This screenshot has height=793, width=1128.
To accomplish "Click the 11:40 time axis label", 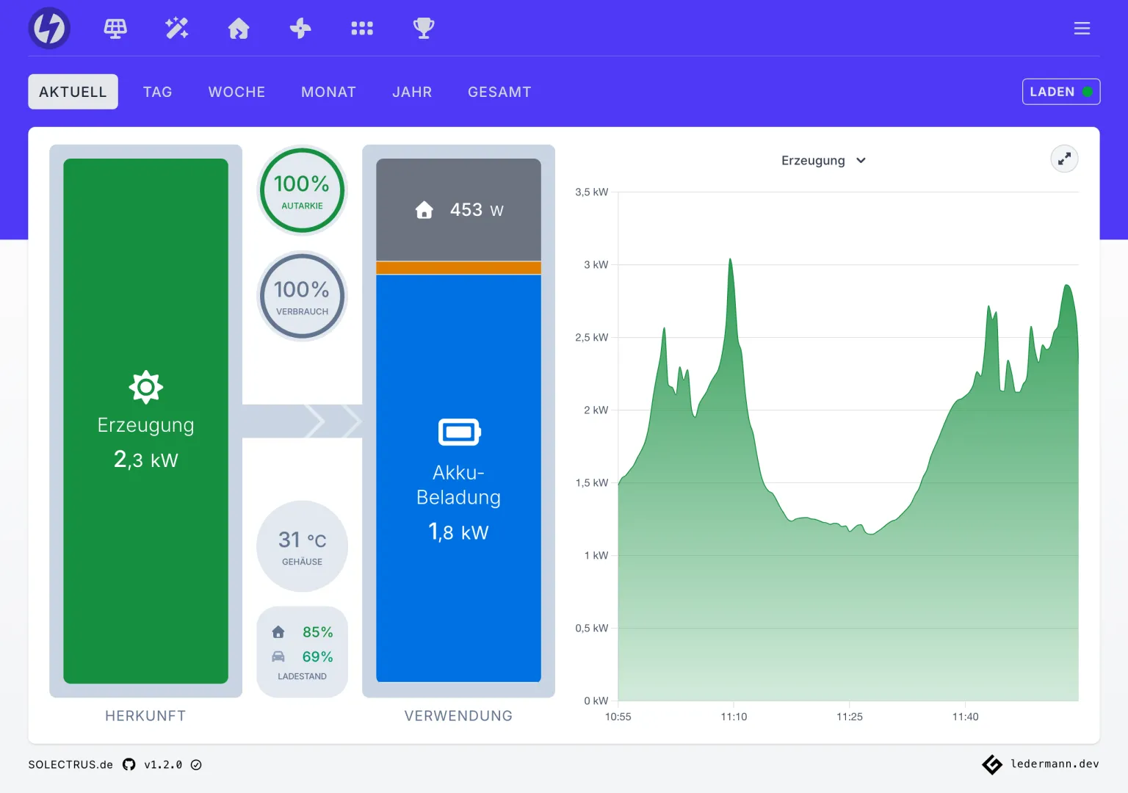I will click(x=965, y=717).
